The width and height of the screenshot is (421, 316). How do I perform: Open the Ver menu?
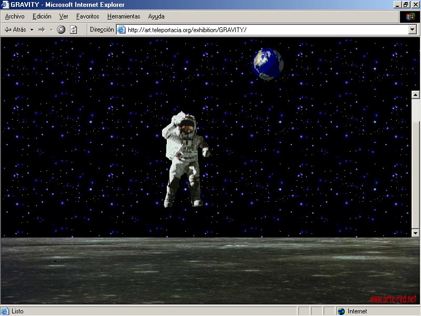pyautogui.click(x=64, y=16)
